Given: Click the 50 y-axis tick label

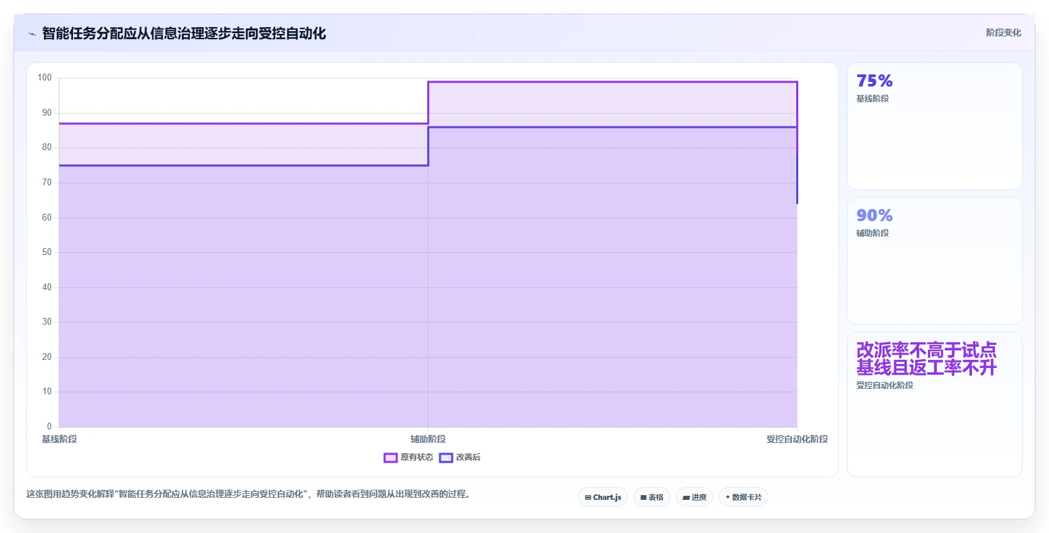Looking at the screenshot, I should pyautogui.click(x=47, y=252).
